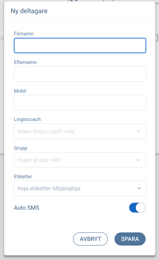Click the chevron arrow in Lingiocoach field
The height and width of the screenshot is (260, 159).
pyautogui.click(x=138, y=131)
